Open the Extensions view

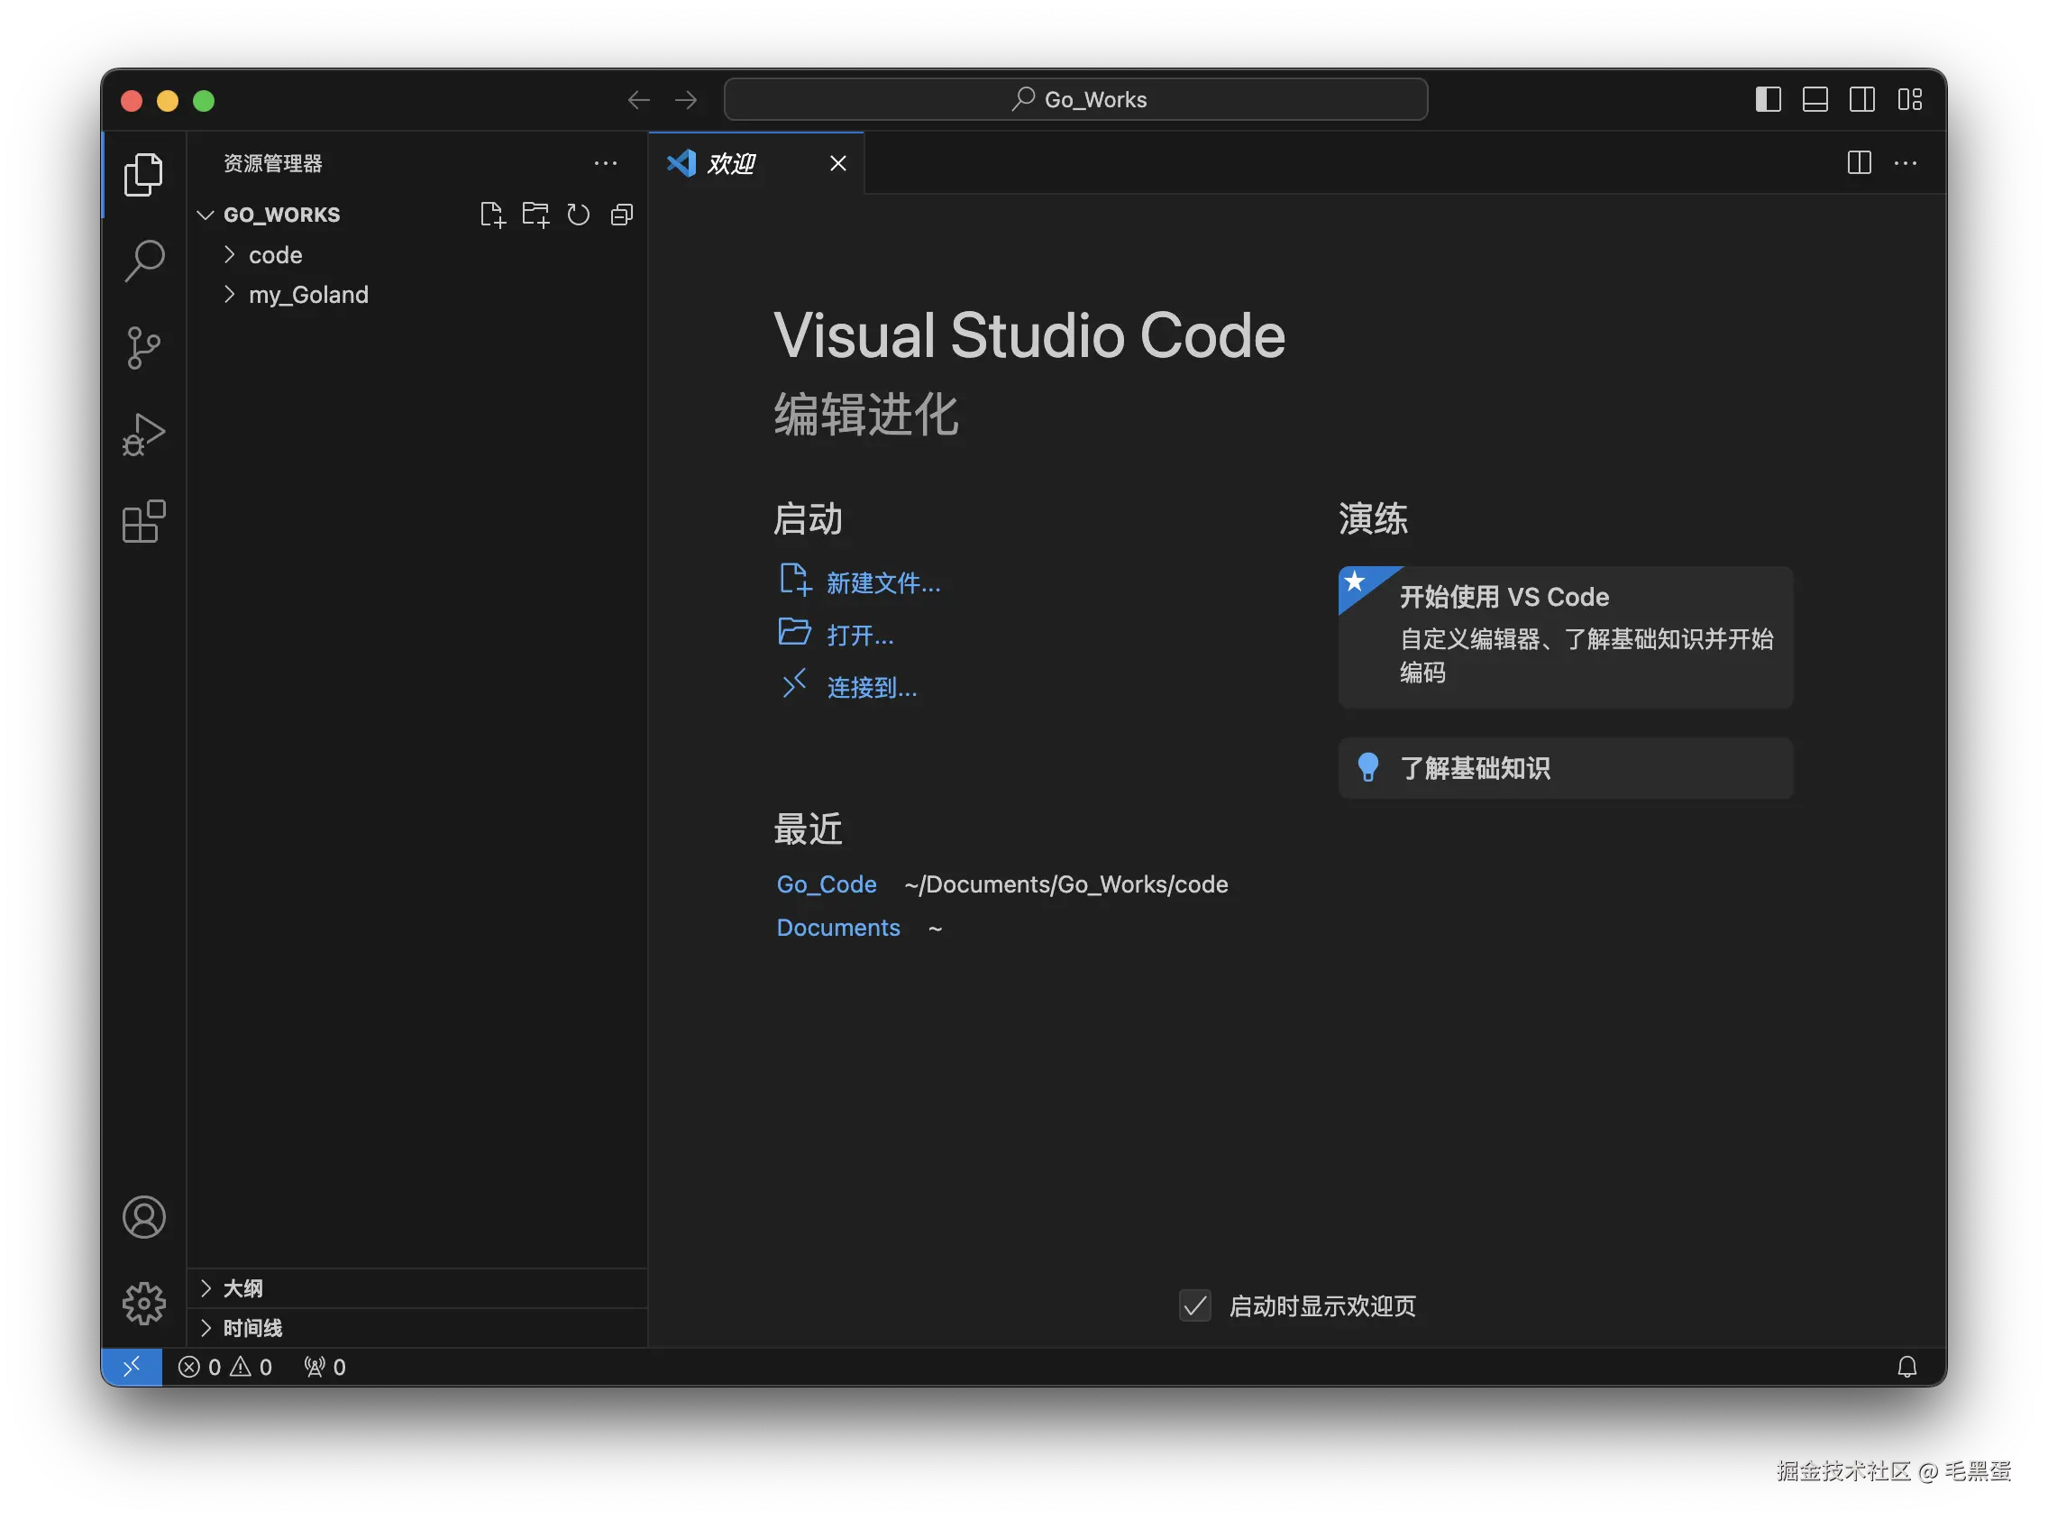[143, 522]
